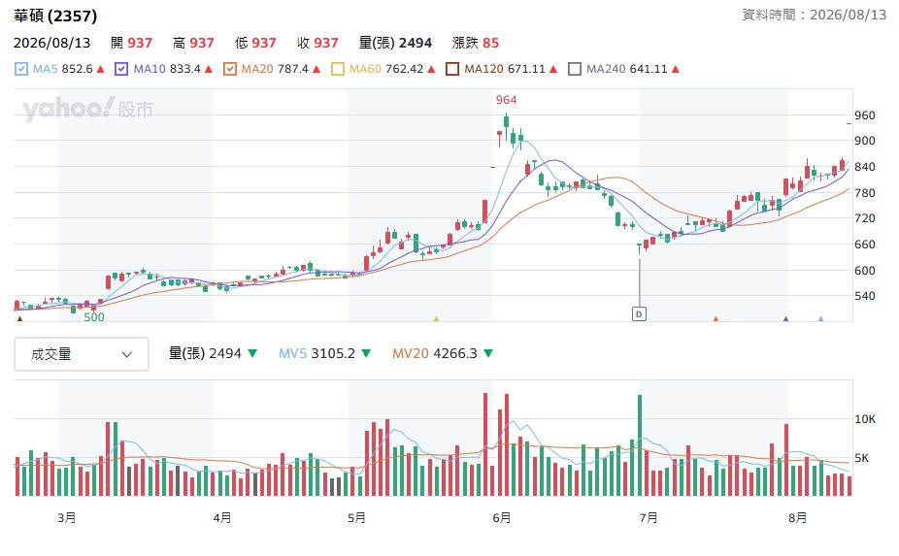
Task: Uncheck the MA20 moving average checkbox
Action: (230, 69)
